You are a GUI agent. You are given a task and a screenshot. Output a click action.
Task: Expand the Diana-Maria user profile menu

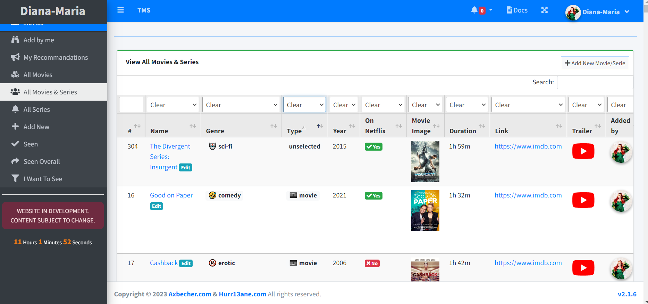click(x=597, y=12)
